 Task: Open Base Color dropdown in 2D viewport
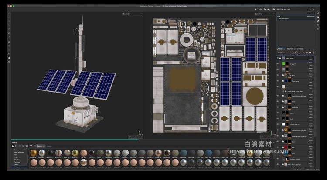click(265, 14)
